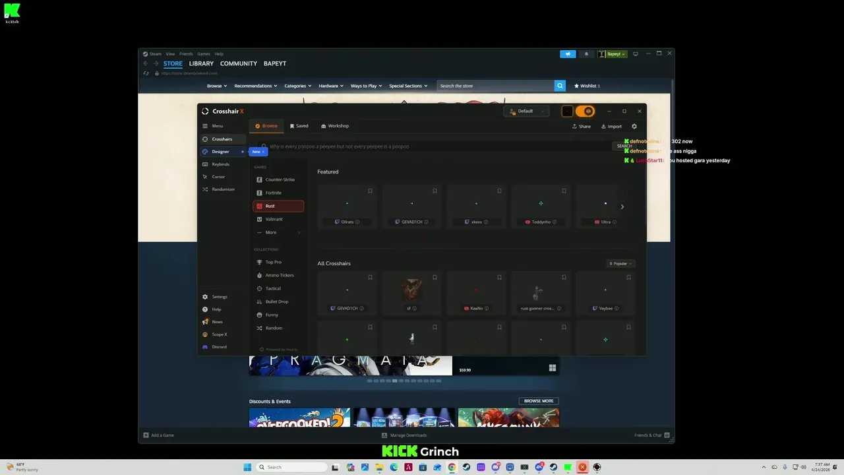Screen dimensions: 844x475
Task: Open Keybinds in Crosshair X sidebar
Action: [x=223, y=164]
